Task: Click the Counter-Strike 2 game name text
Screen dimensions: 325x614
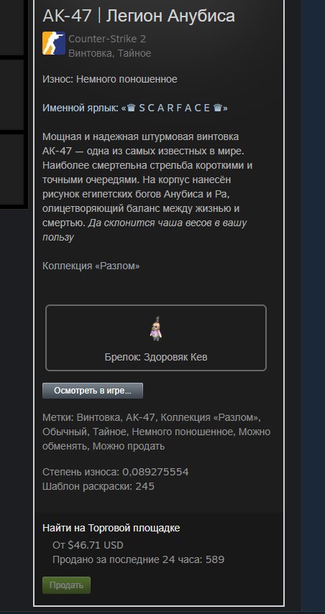Action: pyautogui.click(x=107, y=39)
